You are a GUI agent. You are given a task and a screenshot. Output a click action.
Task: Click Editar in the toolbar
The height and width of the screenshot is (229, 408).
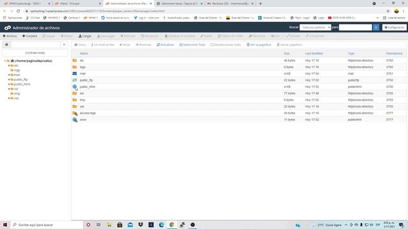pyautogui.click(x=206, y=36)
